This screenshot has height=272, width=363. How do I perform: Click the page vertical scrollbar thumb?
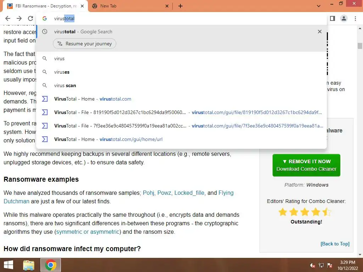360,46
